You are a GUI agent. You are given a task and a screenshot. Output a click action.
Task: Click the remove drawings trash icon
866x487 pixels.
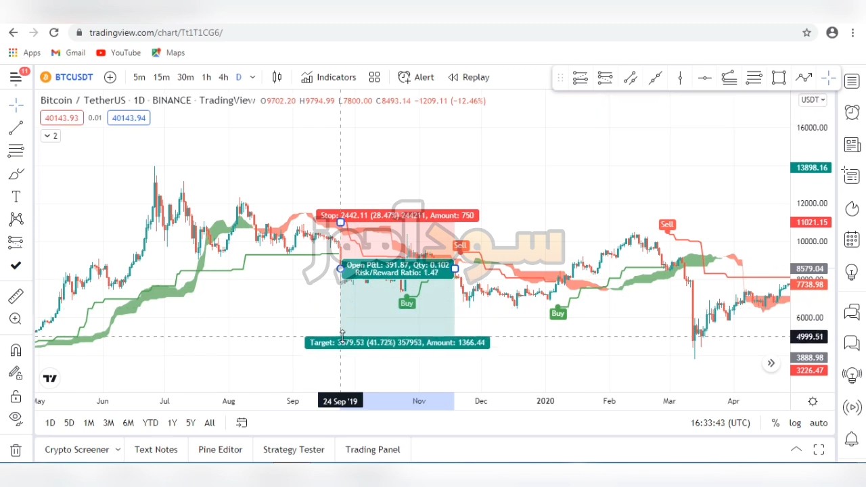pos(16,450)
